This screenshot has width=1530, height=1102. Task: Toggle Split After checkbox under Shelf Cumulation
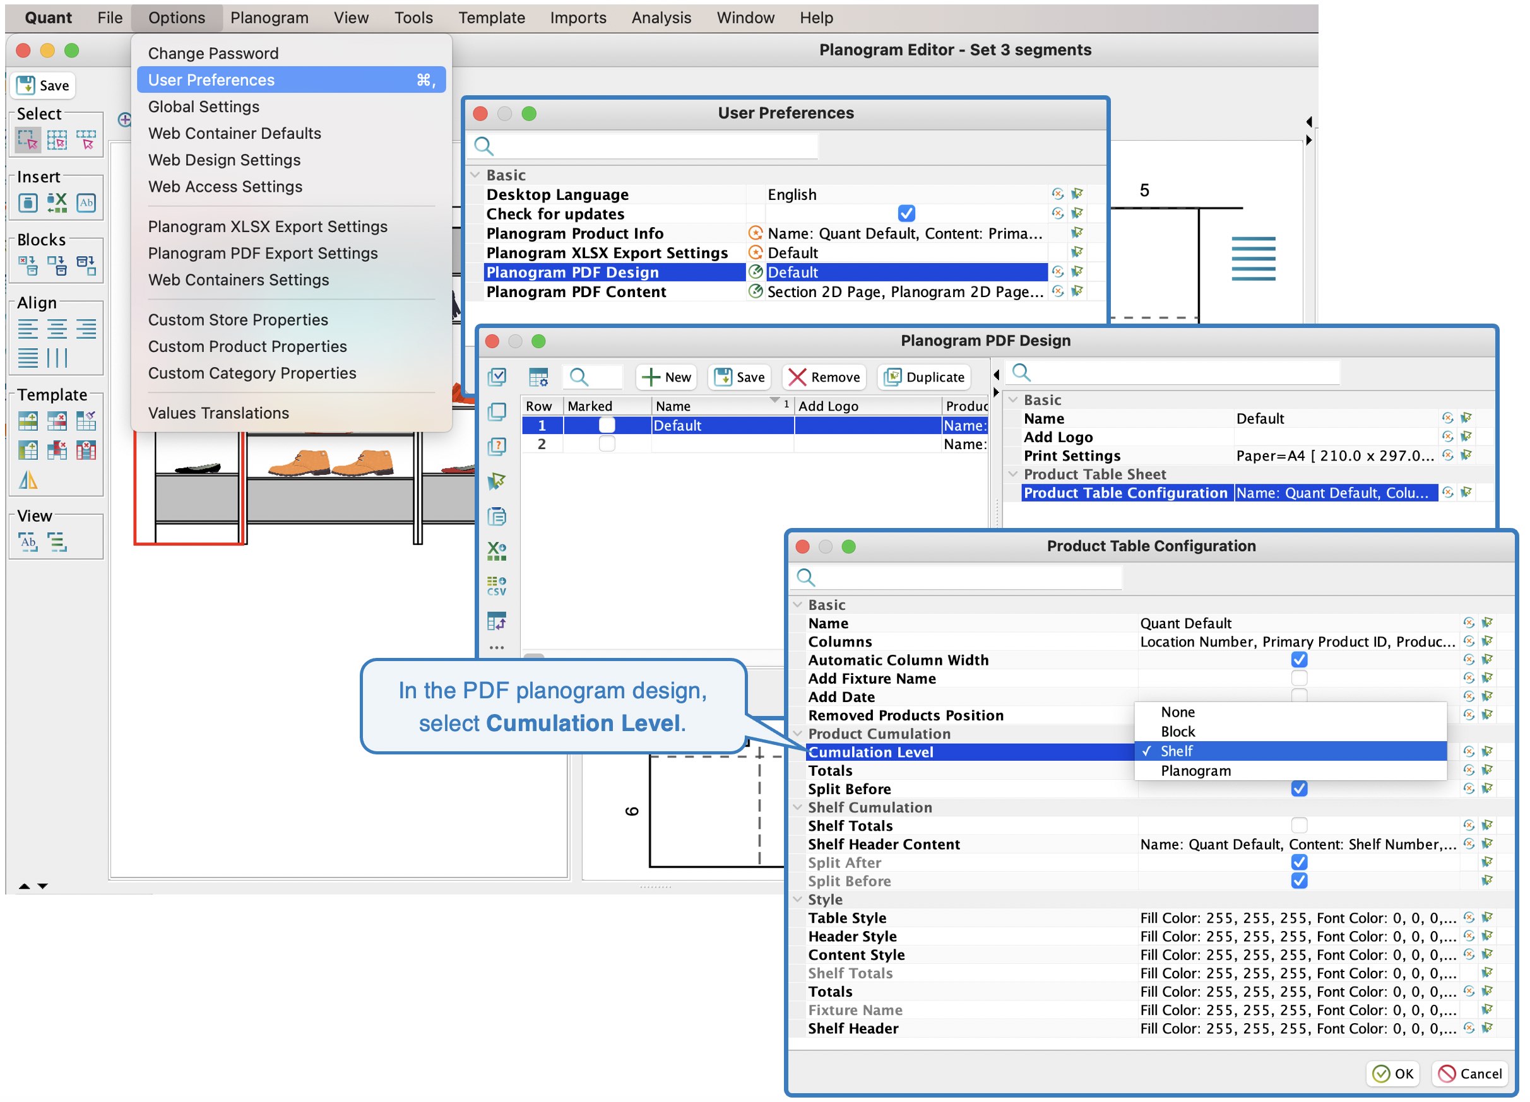click(1299, 862)
